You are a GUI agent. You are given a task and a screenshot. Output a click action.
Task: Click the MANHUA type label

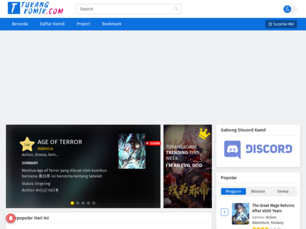pyautogui.click(x=45, y=149)
